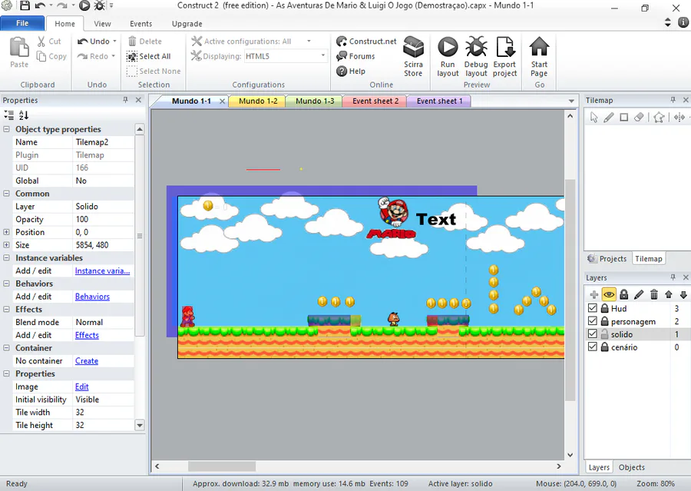Switch to the Objects panel tab

tap(632, 467)
